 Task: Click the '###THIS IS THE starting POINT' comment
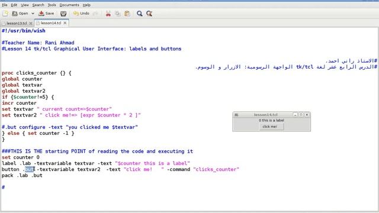pyautogui.click(x=97, y=151)
